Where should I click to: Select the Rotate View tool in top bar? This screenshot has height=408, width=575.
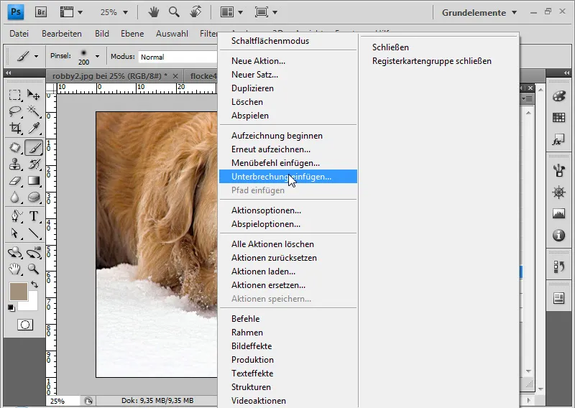click(195, 12)
